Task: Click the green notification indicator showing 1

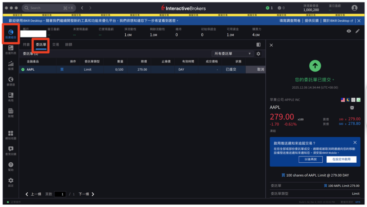Action: pos(269,8)
